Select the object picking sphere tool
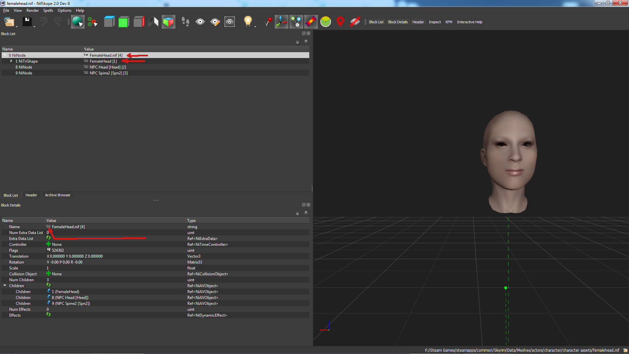Viewport: 629px width, 354px height. (78, 22)
